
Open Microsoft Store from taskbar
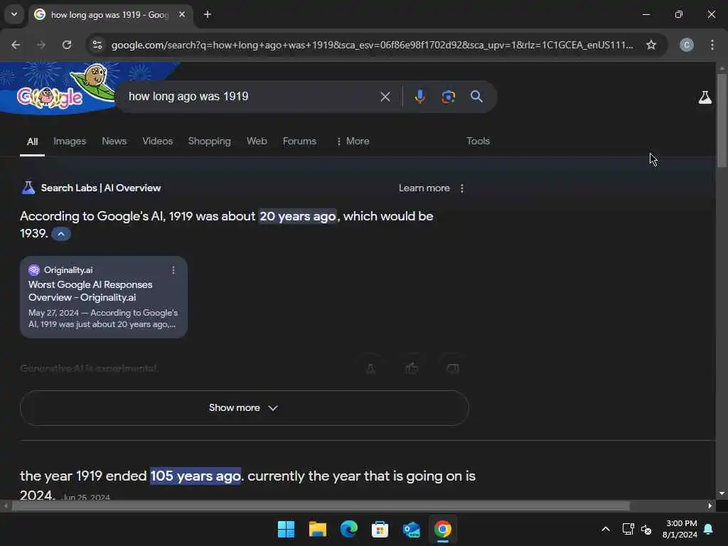click(x=380, y=529)
